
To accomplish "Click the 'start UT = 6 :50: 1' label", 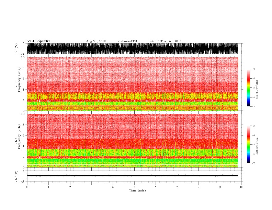I will [166, 41].
